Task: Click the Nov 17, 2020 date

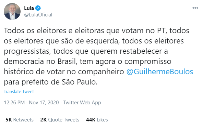Action: tap(44, 103)
